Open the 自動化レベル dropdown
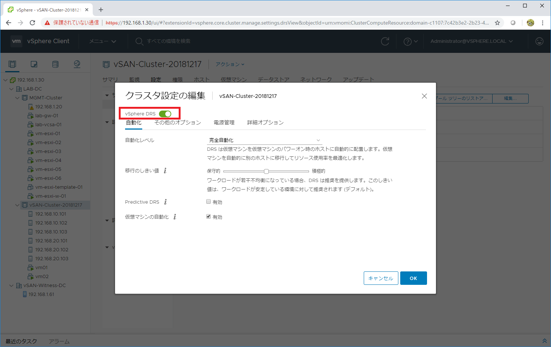 pos(264,140)
